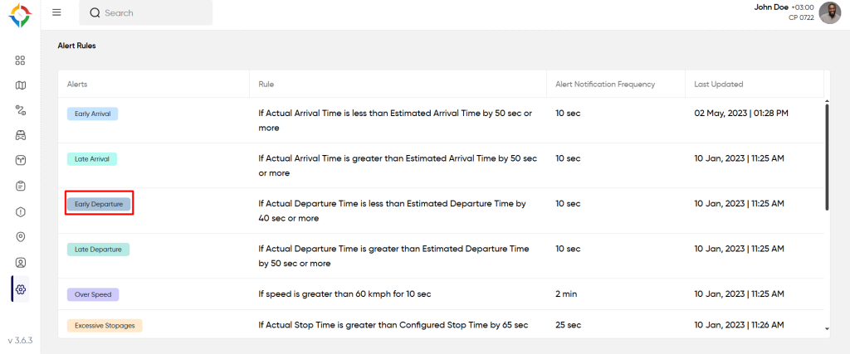850x354 pixels.
Task: Open John Doe's profile avatar
Action: pos(829,12)
